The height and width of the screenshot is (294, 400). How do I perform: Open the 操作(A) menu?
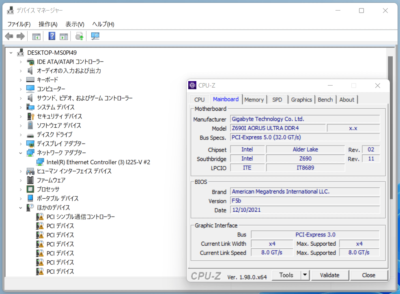tap(48, 24)
